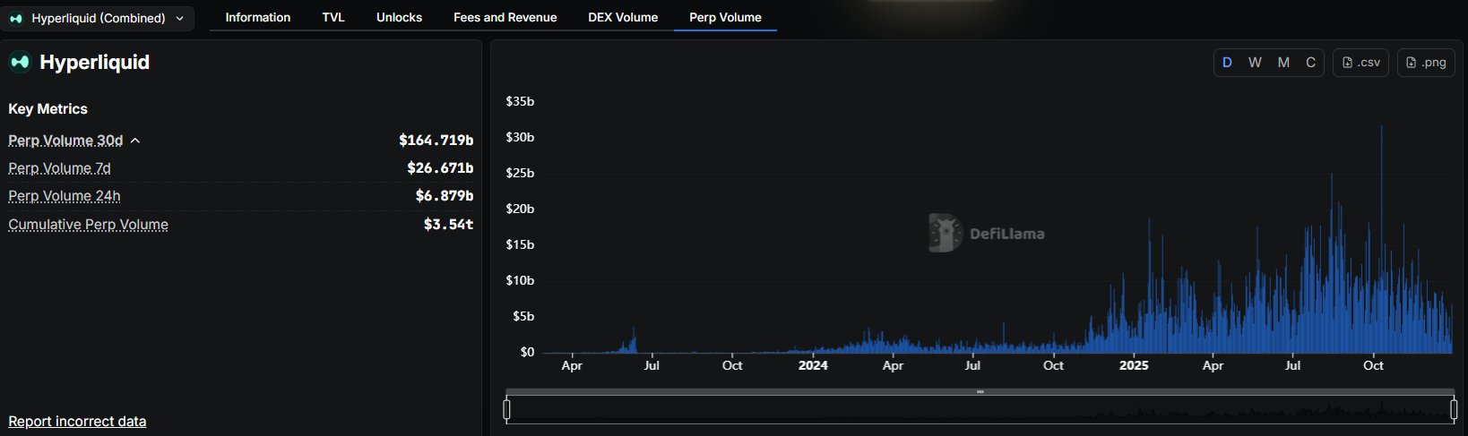
Task: Open the Unlocks tab
Action: 399,17
